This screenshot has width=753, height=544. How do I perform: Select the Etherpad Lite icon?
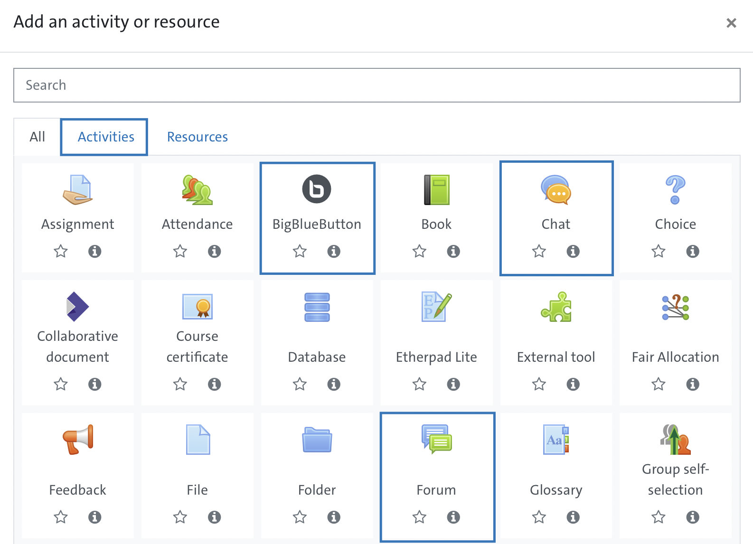click(x=436, y=306)
